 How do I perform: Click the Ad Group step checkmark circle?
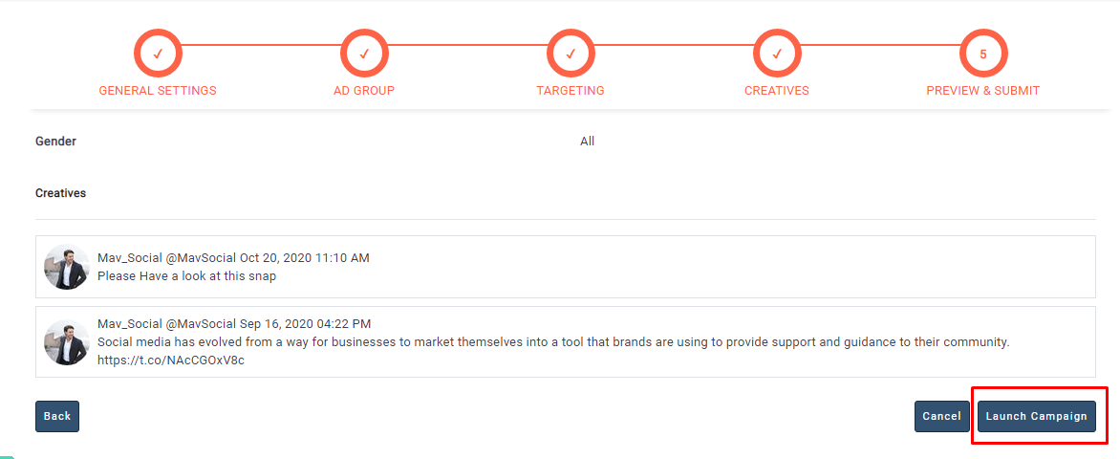click(x=364, y=54)
